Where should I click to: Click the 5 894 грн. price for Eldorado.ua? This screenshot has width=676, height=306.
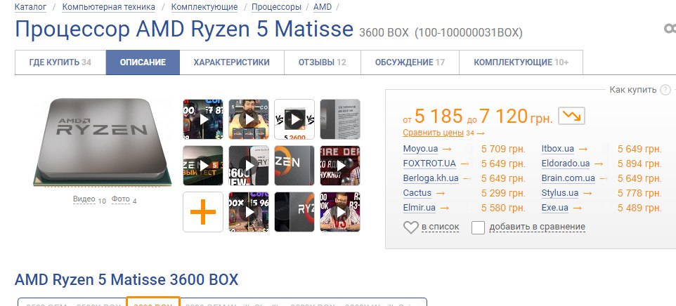click(639, 164)
